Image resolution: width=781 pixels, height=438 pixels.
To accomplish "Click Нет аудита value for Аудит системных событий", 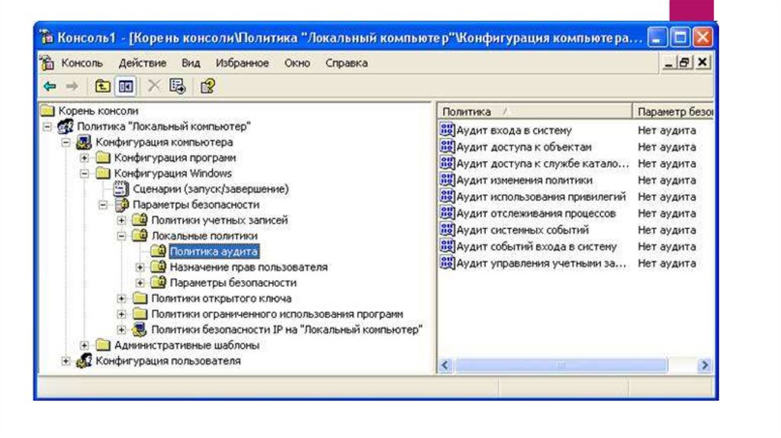I will coord(667,230).
